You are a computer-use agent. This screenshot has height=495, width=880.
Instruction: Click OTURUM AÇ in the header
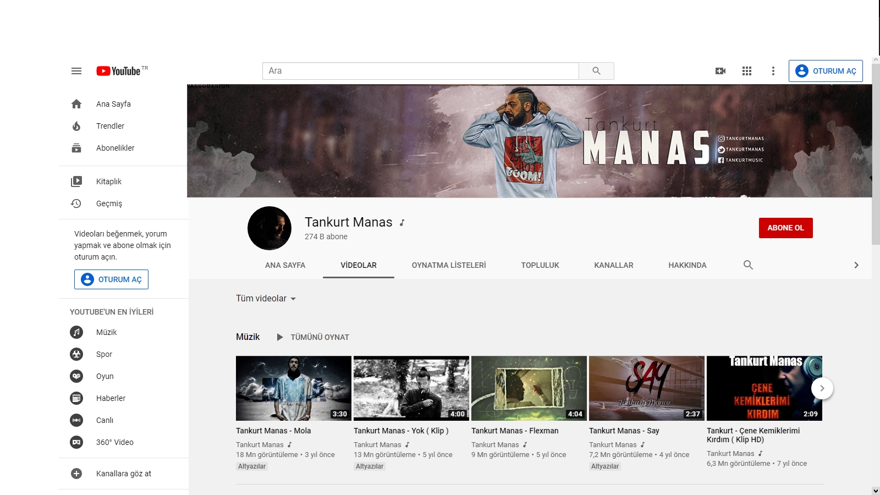826,71
